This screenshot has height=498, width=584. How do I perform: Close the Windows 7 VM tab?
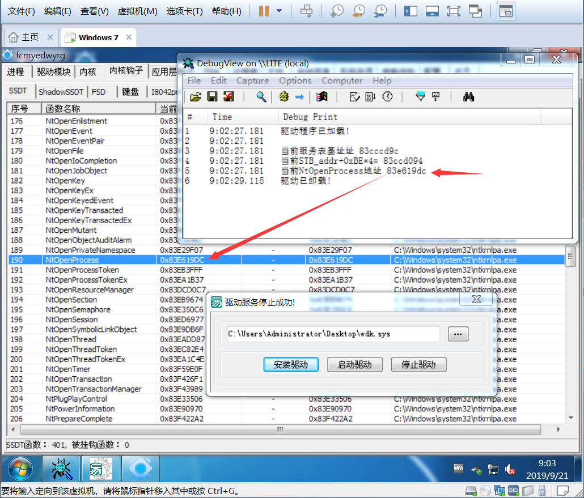pos(129,37)
